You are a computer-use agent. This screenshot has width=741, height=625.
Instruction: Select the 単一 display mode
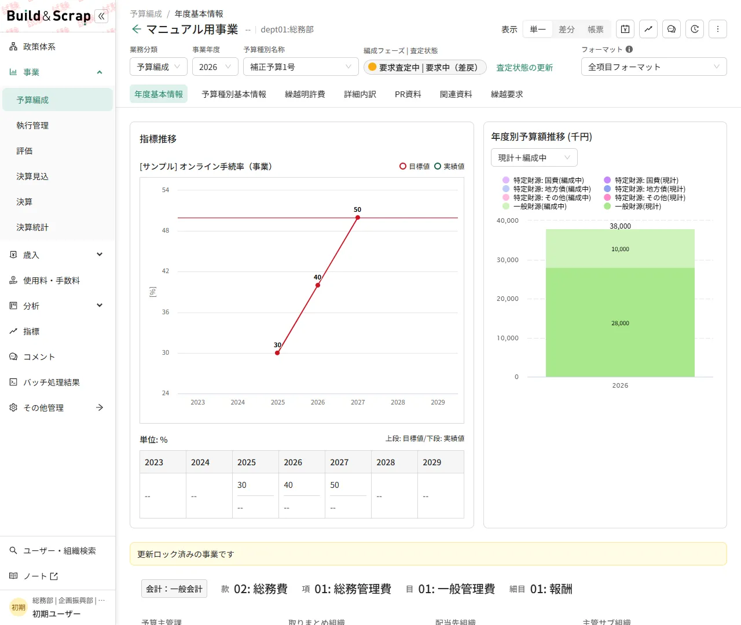538,29
